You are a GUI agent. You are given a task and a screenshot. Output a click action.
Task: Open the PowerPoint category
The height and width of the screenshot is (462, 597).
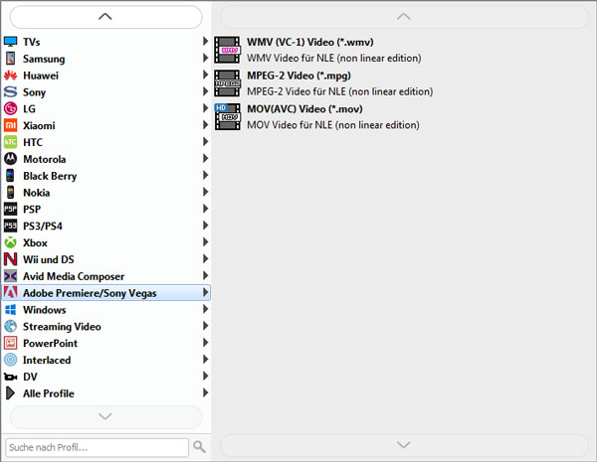pyautogui.click(x=106, y=343)
